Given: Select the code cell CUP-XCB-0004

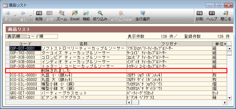Looking at the screenshot, I should click(25, 62).
